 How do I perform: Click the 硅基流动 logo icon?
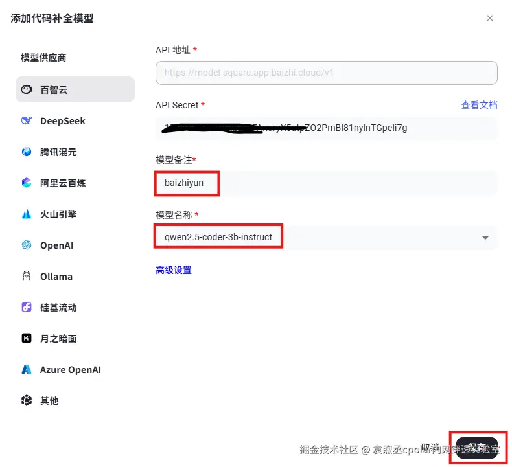click(x=27, y=307)
